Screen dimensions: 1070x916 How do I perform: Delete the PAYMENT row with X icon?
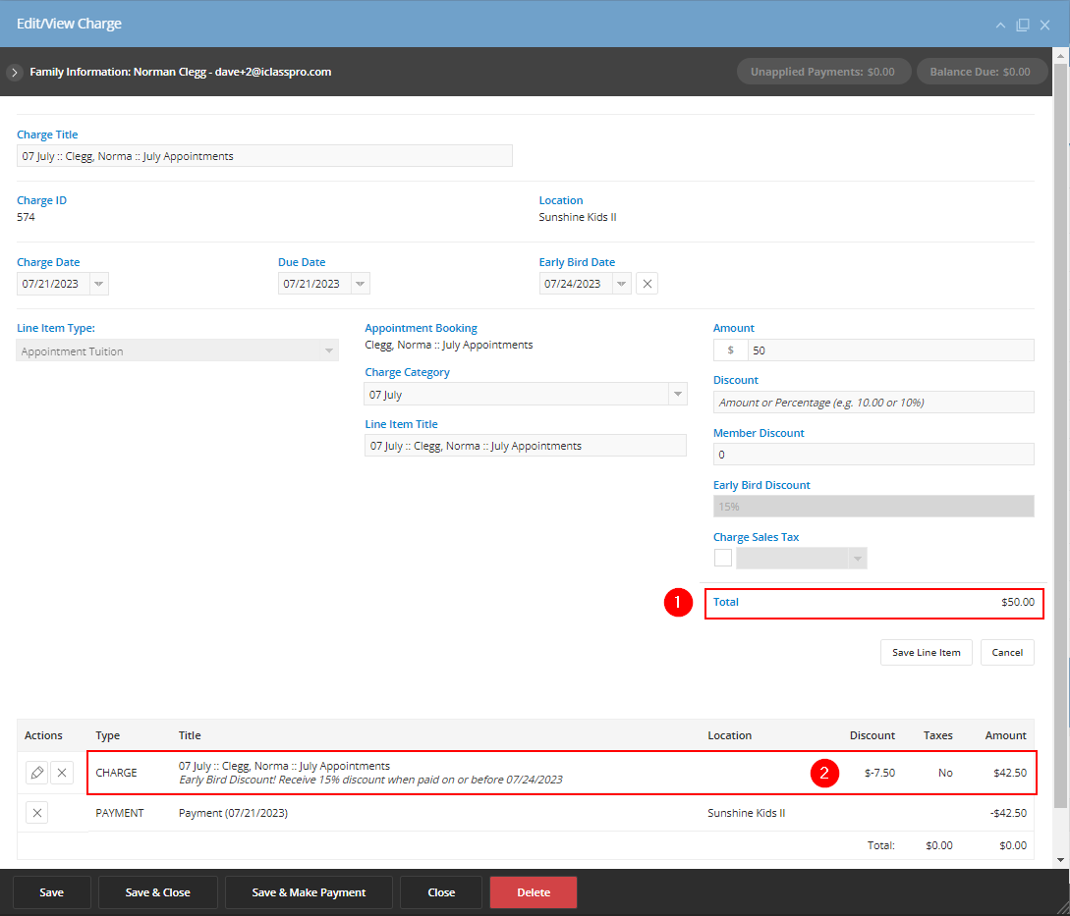[x=37, y=812]
